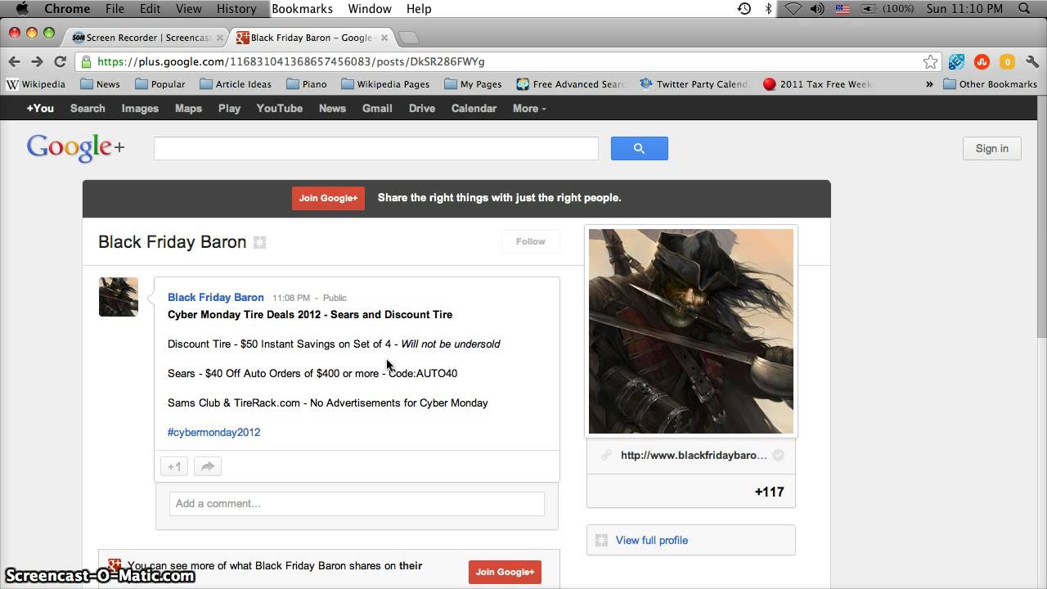Open the Popular bookmarks folder
Viewport: 1047px width, 589px height.
click(160, 84)
